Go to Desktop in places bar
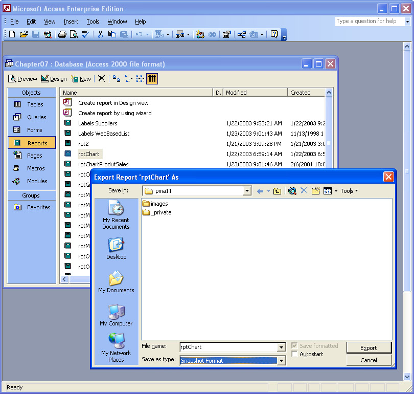414x394 pixels. [116, 249]
